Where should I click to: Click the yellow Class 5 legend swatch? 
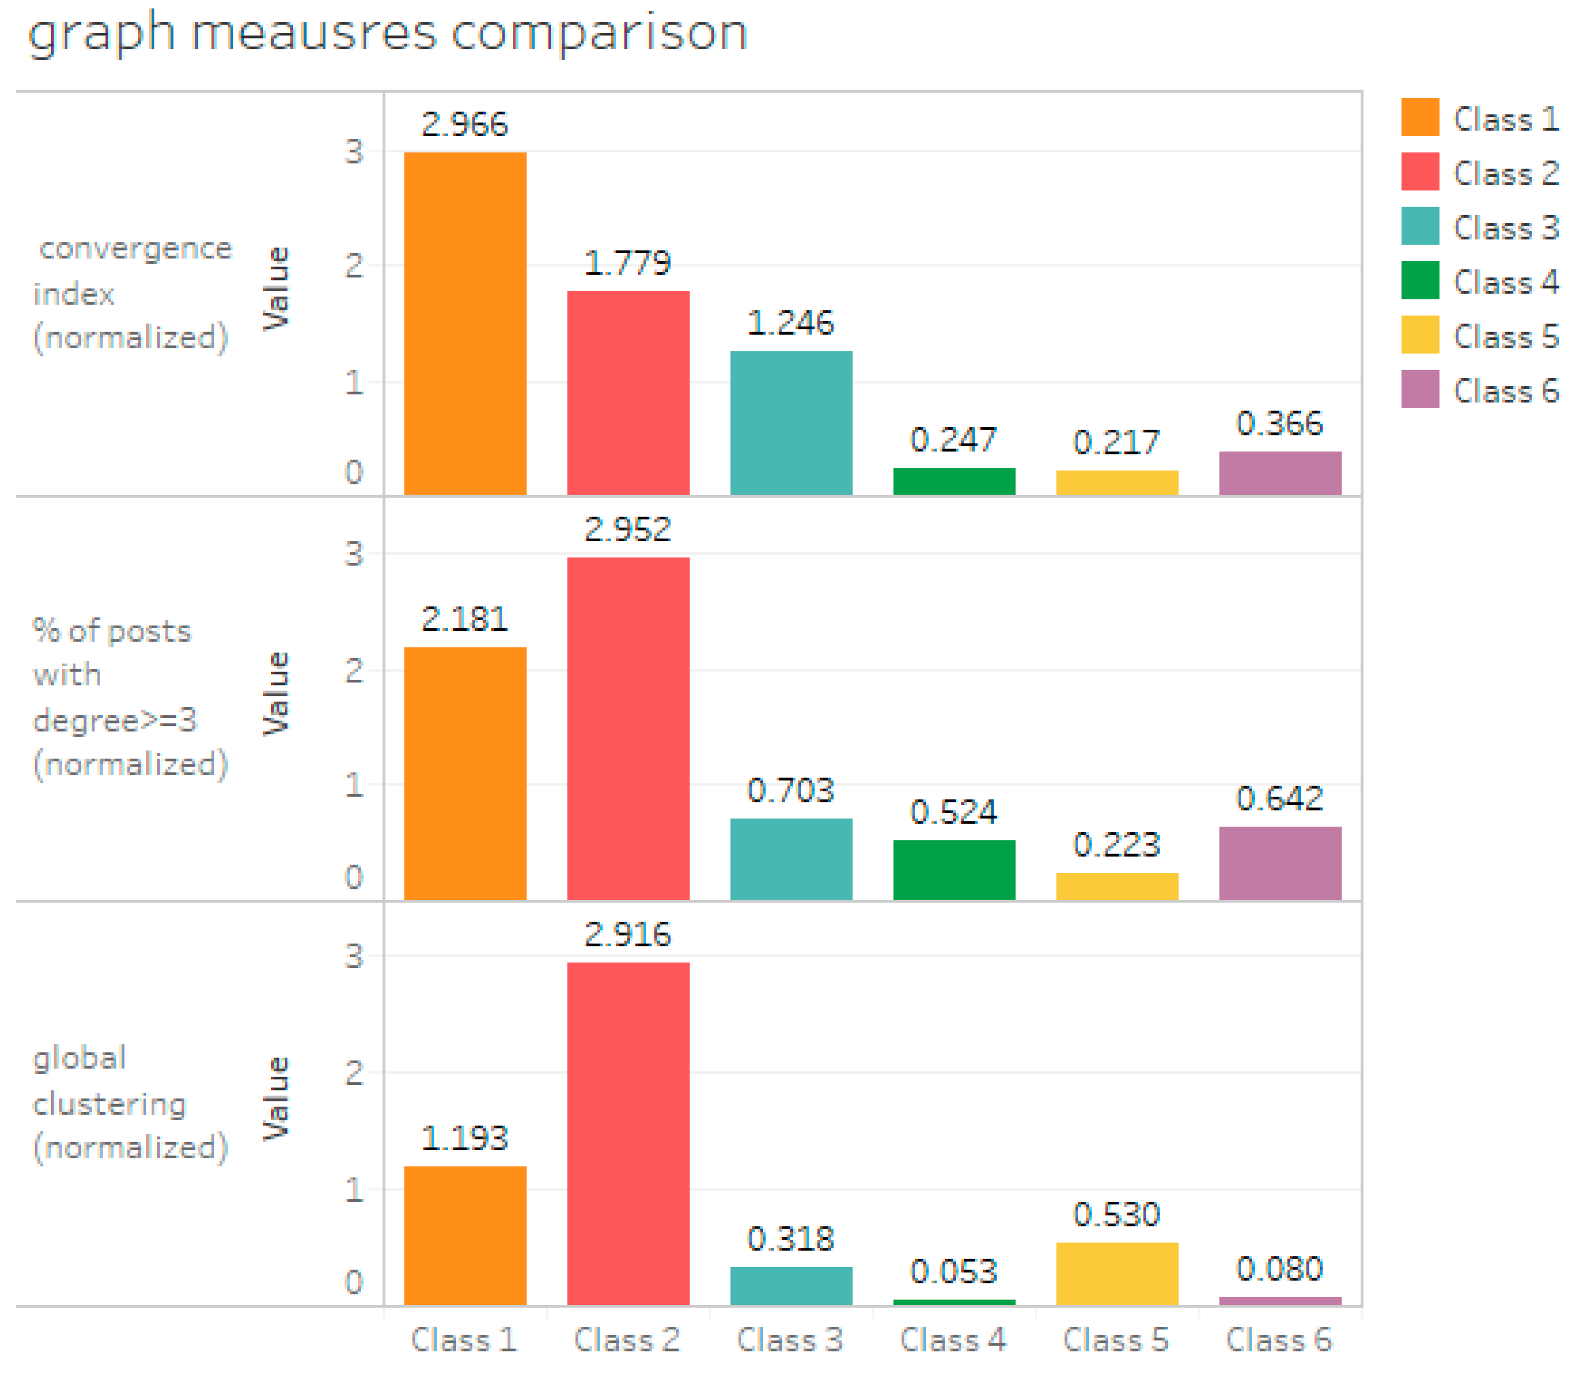click(1419, 335)
